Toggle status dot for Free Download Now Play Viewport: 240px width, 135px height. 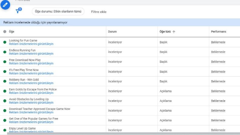tap(5, 62)
